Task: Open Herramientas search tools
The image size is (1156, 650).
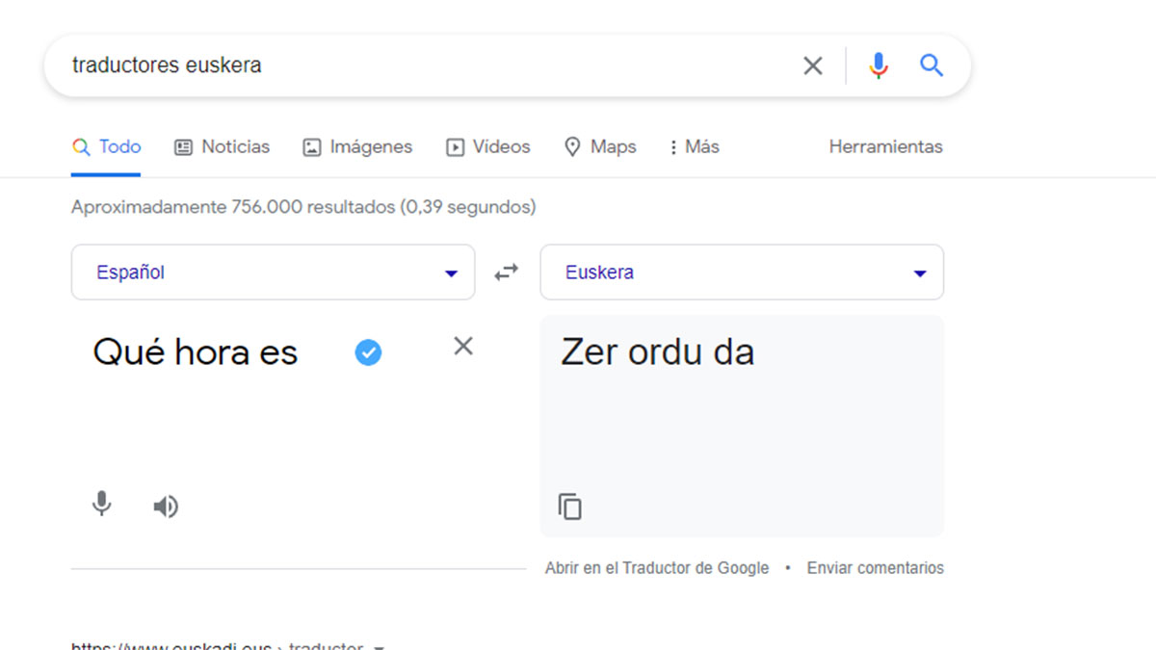Action: pos(885,147)
